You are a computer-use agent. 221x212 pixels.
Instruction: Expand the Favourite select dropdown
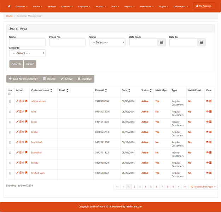tap(28, 53)
